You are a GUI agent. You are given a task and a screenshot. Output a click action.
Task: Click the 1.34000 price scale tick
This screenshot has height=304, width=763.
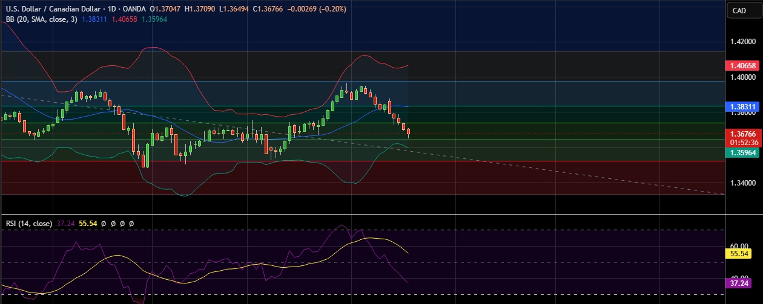[742, 183]
